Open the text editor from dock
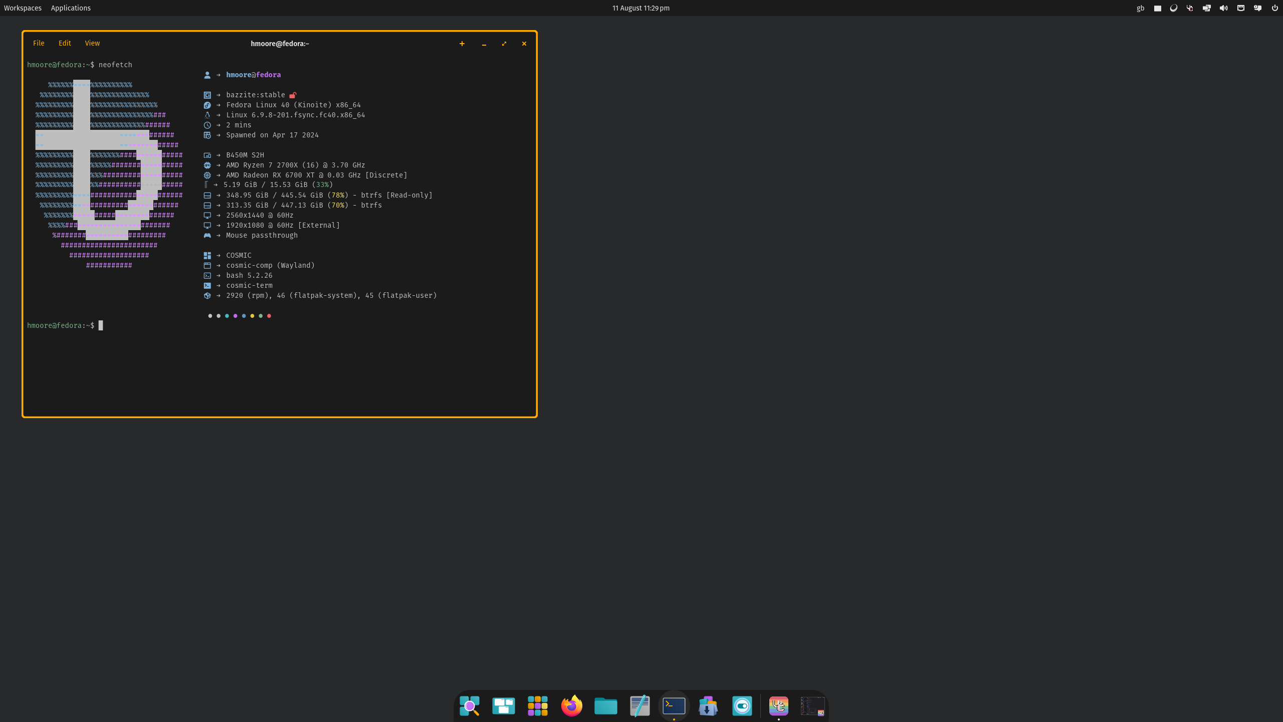Image resolution: width=1283 pixels, height=722 pixels. point(639,706)
